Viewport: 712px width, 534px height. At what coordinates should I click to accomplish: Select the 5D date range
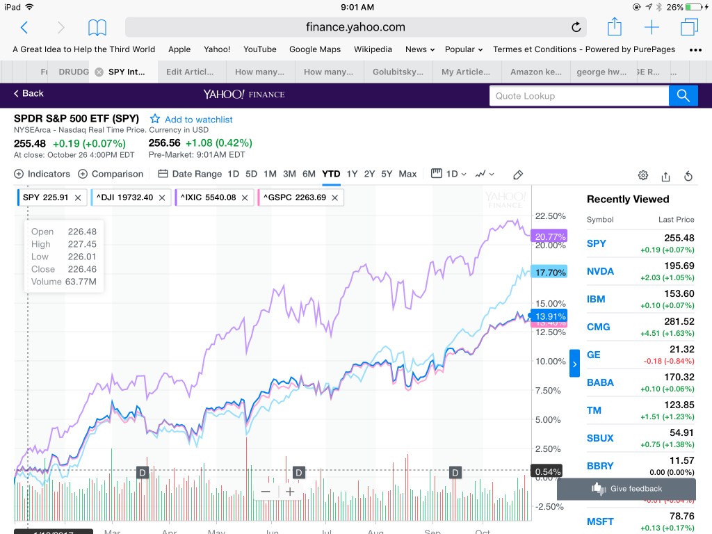click(251, 174)
